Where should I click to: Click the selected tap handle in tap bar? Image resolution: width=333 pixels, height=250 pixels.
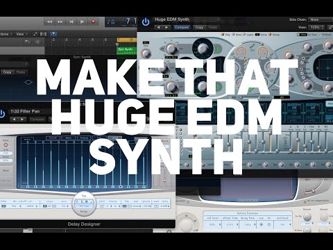(x=121, y=187)
